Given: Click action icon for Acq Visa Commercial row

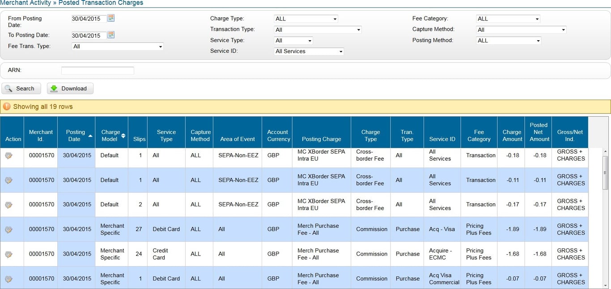Looking at the screenshot, I should [8, 279].
